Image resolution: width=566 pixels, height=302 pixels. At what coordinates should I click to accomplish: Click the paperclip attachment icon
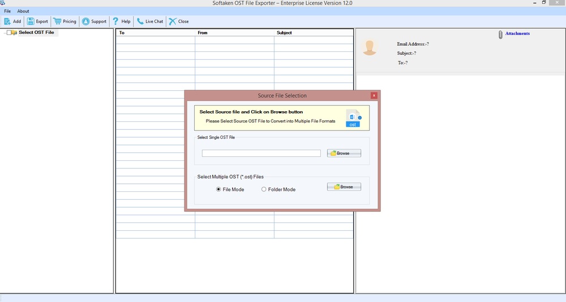[x=500, y=34]
